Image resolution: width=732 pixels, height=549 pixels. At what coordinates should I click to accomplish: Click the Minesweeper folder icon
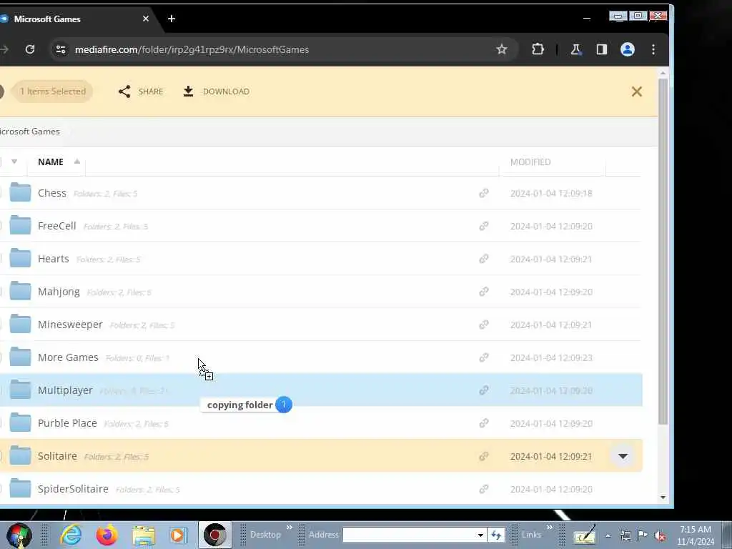[20, 324]
